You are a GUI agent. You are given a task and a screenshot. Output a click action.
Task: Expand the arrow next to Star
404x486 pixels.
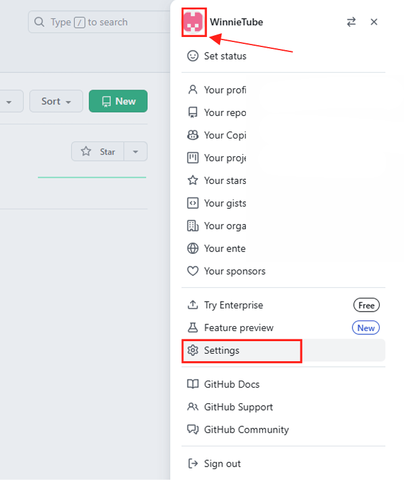click(136, 152)
